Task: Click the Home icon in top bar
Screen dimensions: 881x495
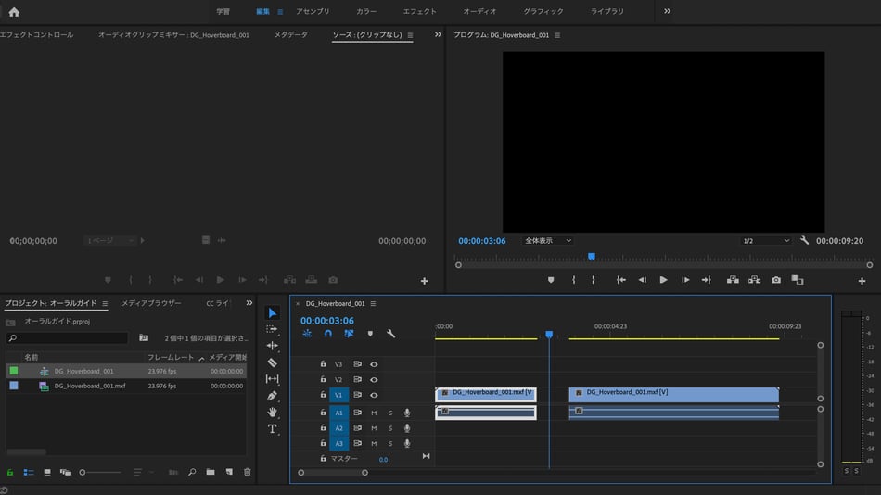Action: [14, 12]
